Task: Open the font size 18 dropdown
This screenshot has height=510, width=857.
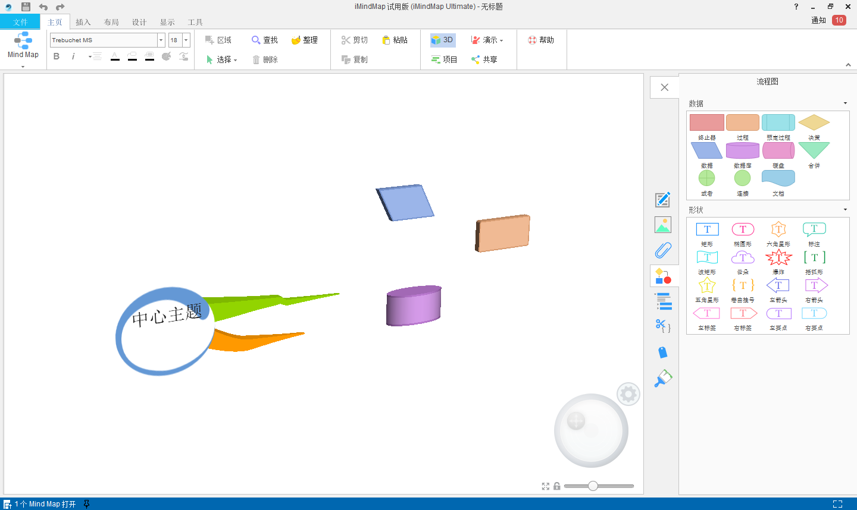Action: click(x=186, y=40)
